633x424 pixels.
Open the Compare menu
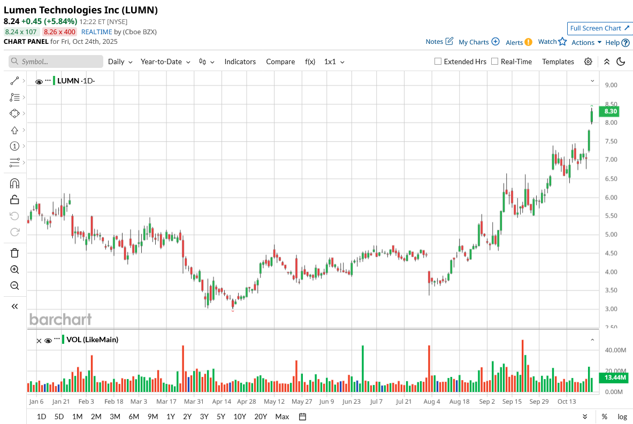click(x=280, y=61)
